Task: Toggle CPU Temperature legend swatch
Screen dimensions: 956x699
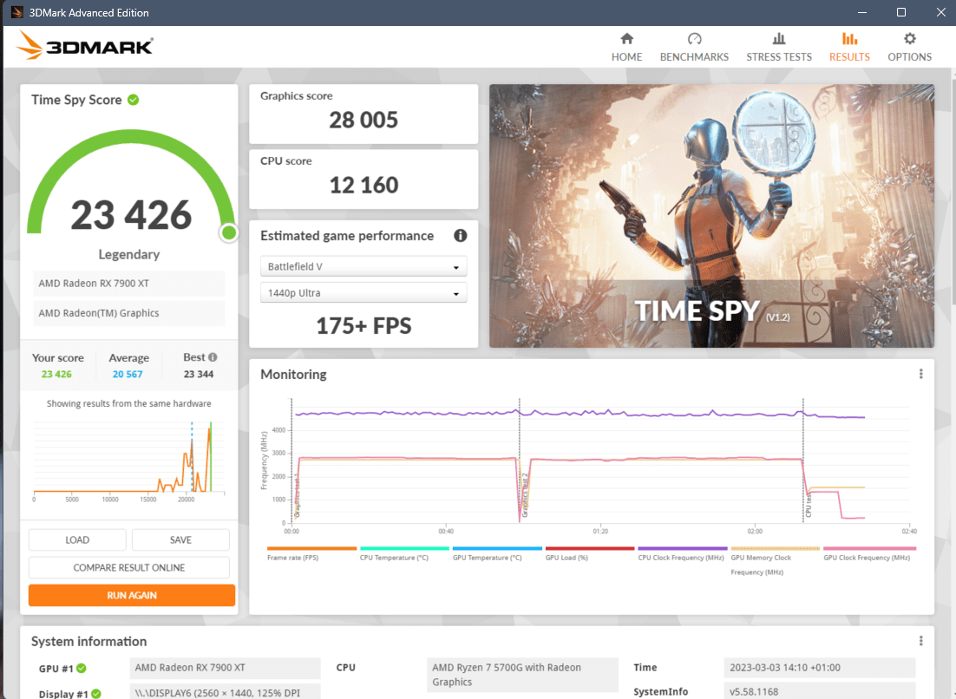Action: pyautogui.click(x=404, y=548)
